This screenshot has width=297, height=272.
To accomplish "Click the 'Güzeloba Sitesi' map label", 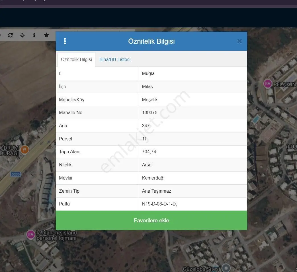I will pyautogui.click(x=201, y=269).
